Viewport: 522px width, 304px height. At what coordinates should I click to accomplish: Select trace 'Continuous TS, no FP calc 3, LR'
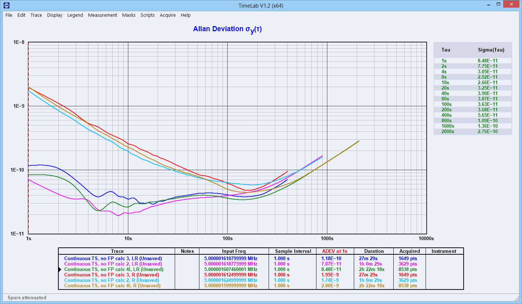point(113,259)
